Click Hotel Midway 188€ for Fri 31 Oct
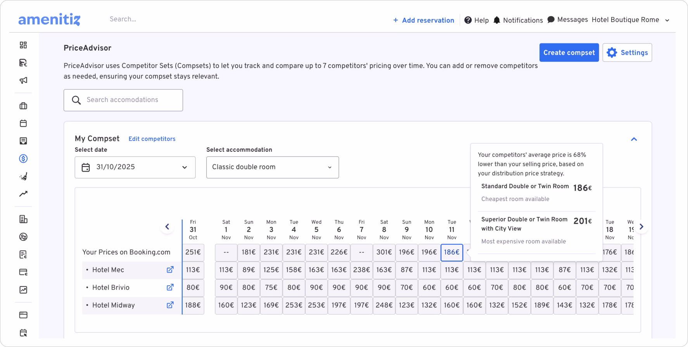688x347 pixels. (193, 305)
